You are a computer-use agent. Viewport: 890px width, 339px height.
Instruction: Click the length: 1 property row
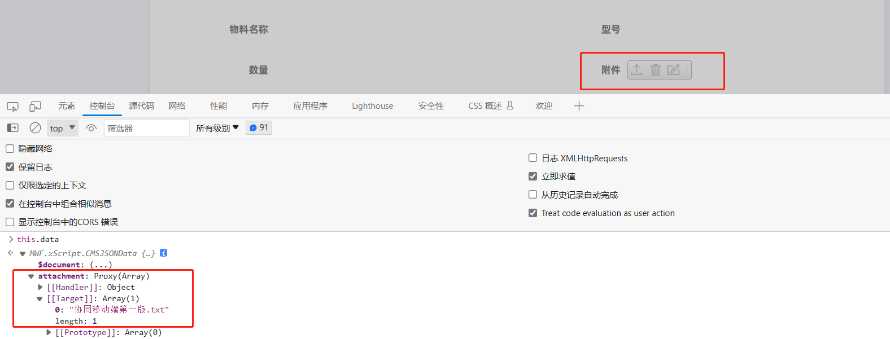click(x=76, y=321)
